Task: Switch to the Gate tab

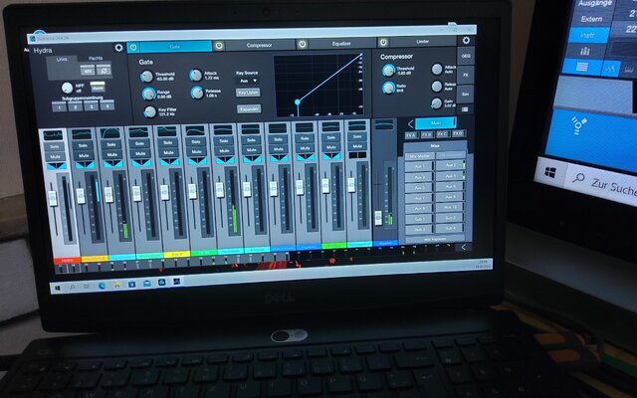Action: pyautogui.click(x=175, y=47)
